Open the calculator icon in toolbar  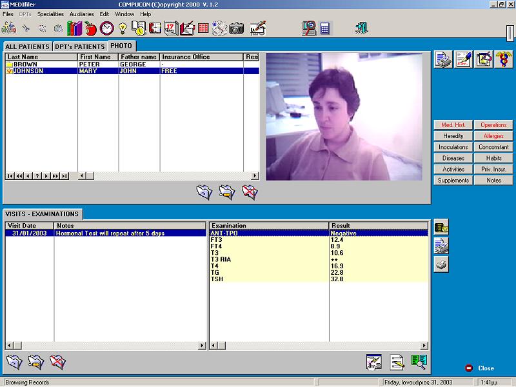tap(324, 28)
